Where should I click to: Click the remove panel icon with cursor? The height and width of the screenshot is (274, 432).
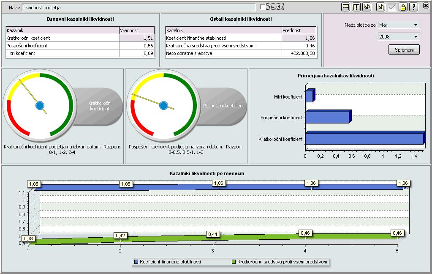pos(367,7)
